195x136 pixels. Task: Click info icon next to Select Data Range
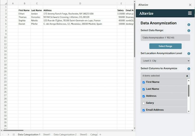[x=189, y=31]
